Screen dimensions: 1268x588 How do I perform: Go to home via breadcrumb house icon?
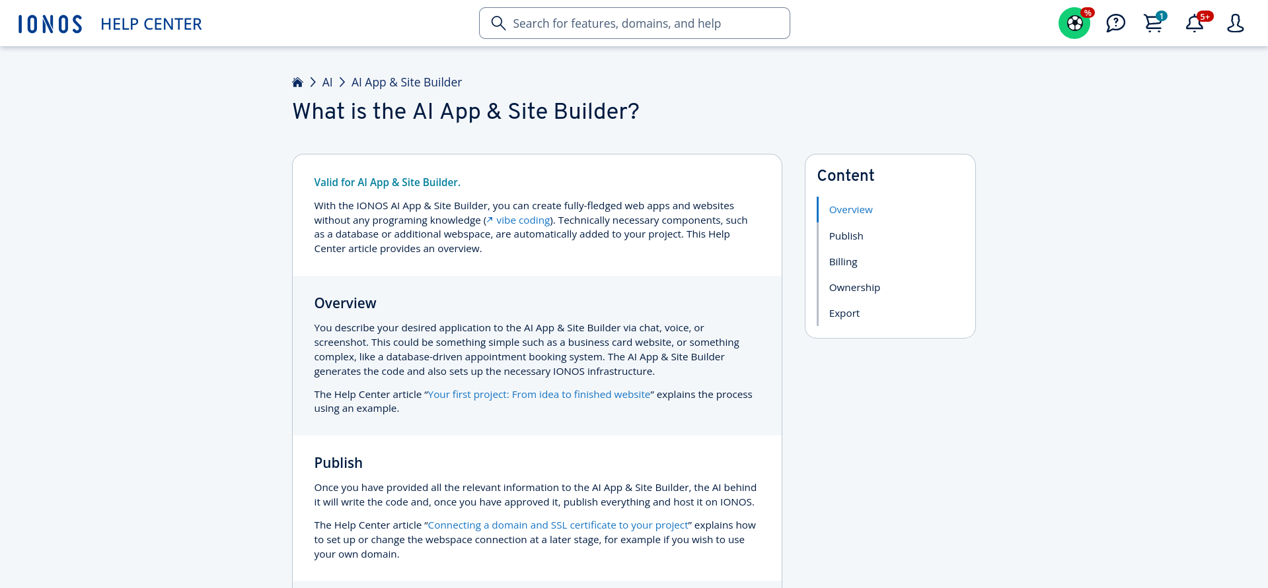click(x=297, y=82)
